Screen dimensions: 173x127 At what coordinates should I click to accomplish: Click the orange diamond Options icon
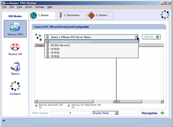pyautogui.click(x=91, y=15)
